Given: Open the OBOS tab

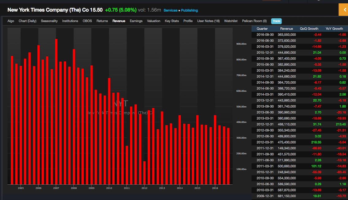Looking at the screenshot, I should (87, 21).
